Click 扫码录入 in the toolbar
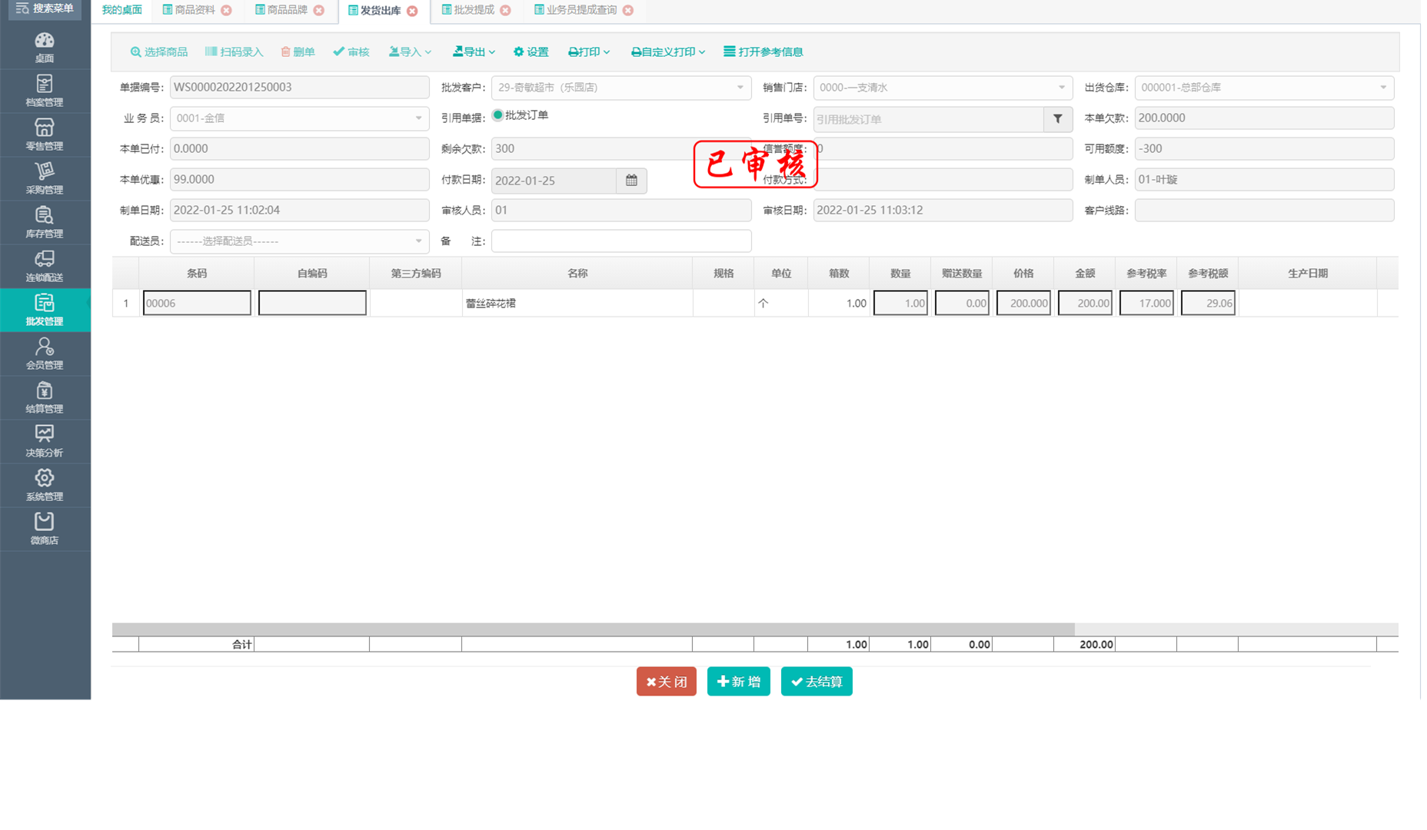 click(x=234, y=51)
